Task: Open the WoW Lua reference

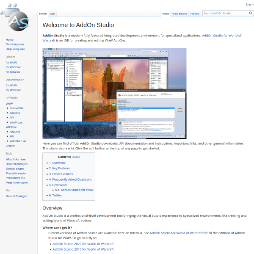Action: tap(16, 123)
